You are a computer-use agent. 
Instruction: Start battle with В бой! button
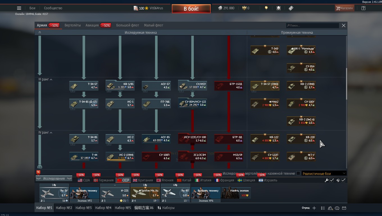tap(191, 9)
